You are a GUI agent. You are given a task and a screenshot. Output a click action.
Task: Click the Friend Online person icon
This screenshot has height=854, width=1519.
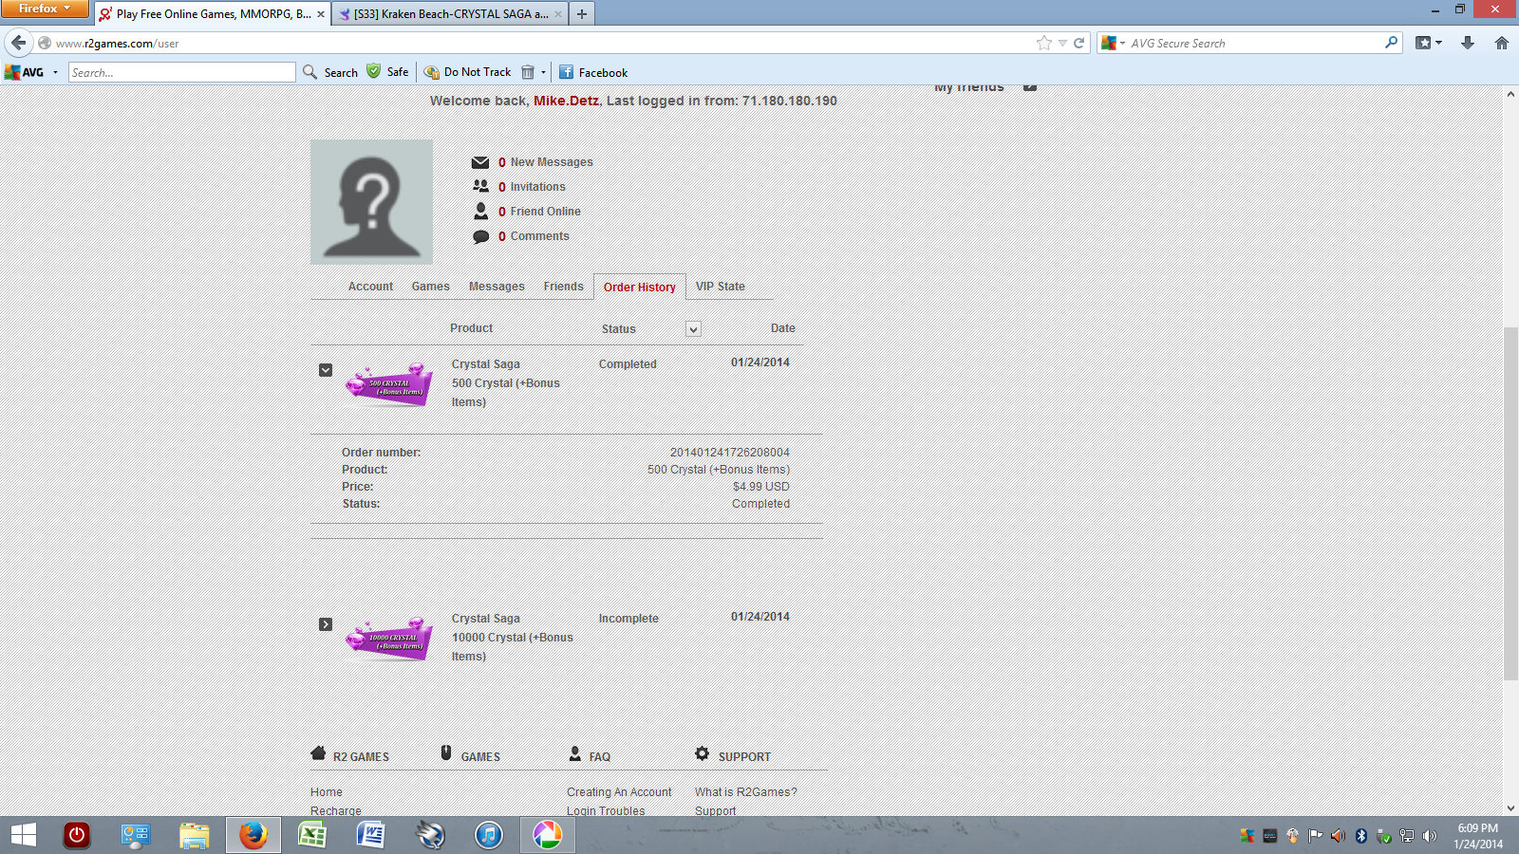point(480,212)
